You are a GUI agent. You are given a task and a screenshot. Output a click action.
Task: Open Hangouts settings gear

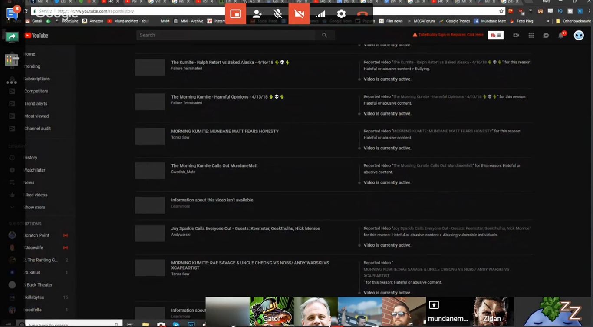[x=341, y=14]
